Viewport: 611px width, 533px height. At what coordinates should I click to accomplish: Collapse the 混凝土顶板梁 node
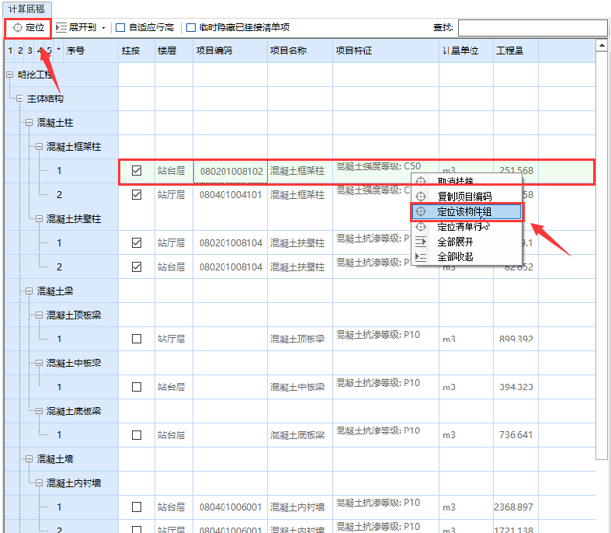point(39,315)
